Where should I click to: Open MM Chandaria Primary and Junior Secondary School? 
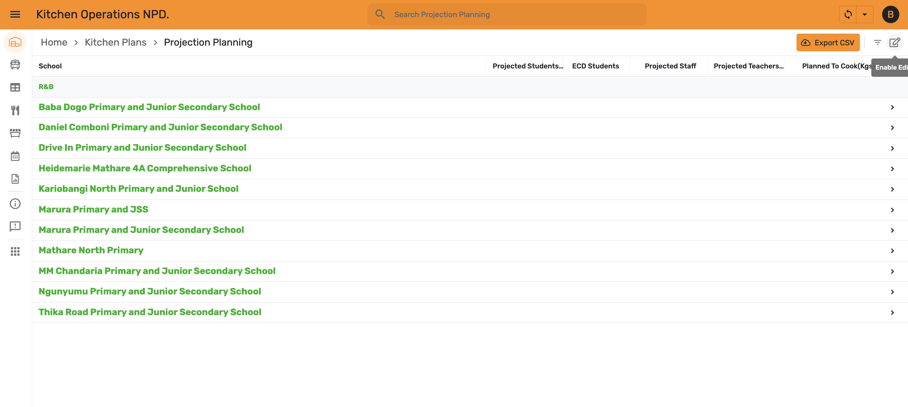[157, 271]
